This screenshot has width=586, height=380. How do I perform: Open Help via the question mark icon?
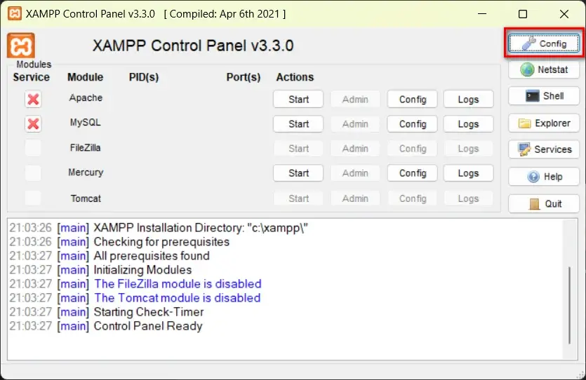544,177
